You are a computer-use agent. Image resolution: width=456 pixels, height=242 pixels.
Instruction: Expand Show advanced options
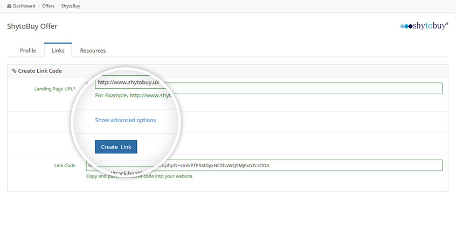click(126, 120)
